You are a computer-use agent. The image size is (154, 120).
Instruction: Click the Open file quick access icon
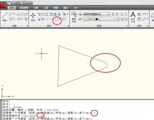pos(14,3)
